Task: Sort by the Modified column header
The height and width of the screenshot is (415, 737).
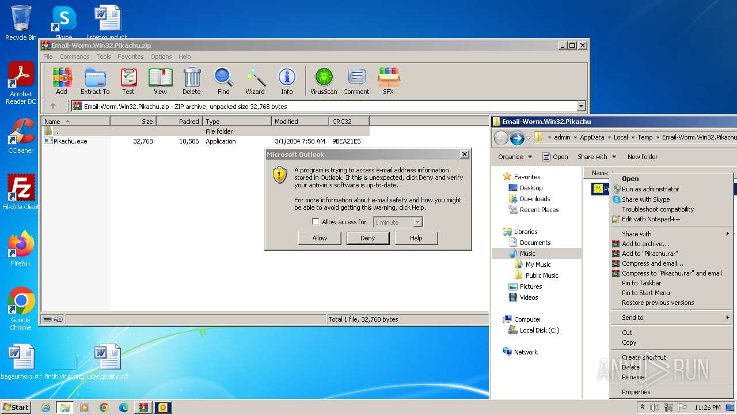Action: click(300, 122)
